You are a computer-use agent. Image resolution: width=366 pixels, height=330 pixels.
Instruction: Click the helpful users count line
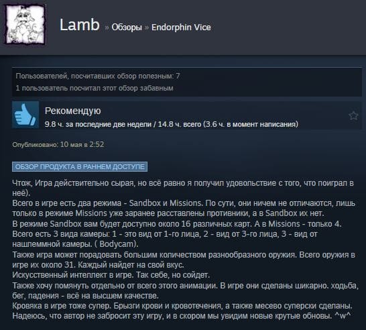98,76
